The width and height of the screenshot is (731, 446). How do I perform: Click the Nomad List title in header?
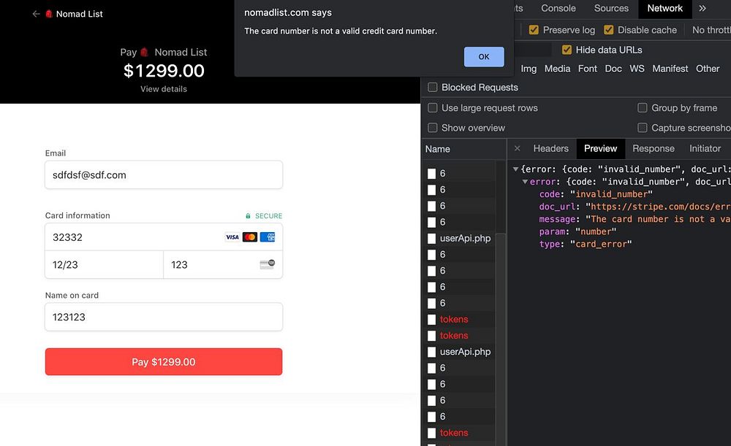point(79,14)
